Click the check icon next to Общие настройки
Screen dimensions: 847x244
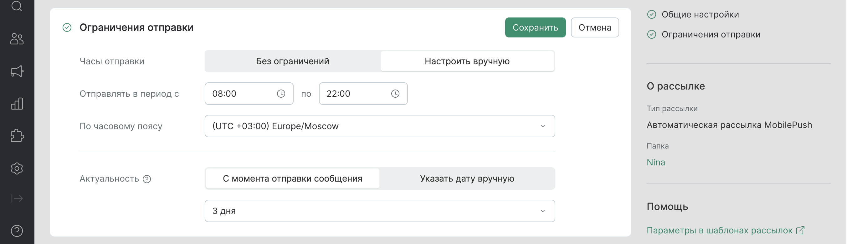point(651,14)
